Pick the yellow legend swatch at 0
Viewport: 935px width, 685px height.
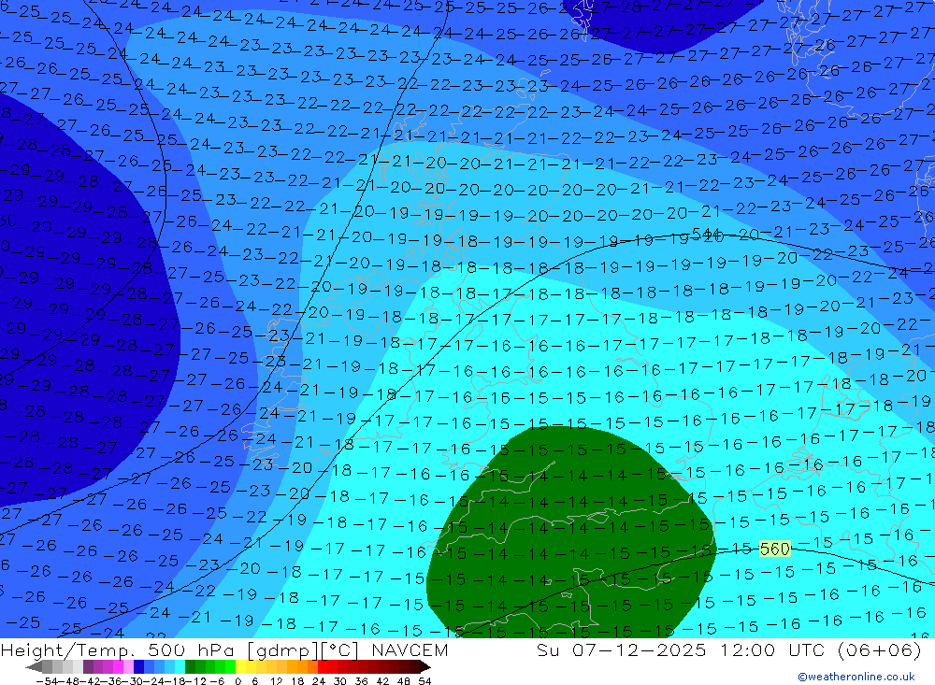click(241, 666)
